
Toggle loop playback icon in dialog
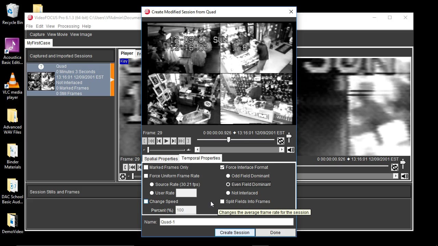pos(281,141)
